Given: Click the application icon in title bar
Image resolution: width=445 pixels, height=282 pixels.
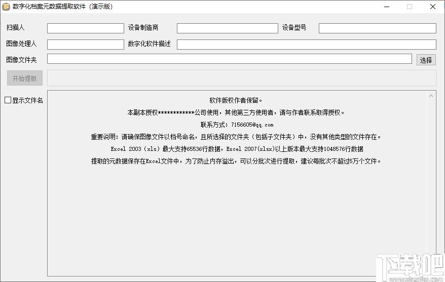Looking at the screenshot, I should pyautogui.click(x=6, y=7).
